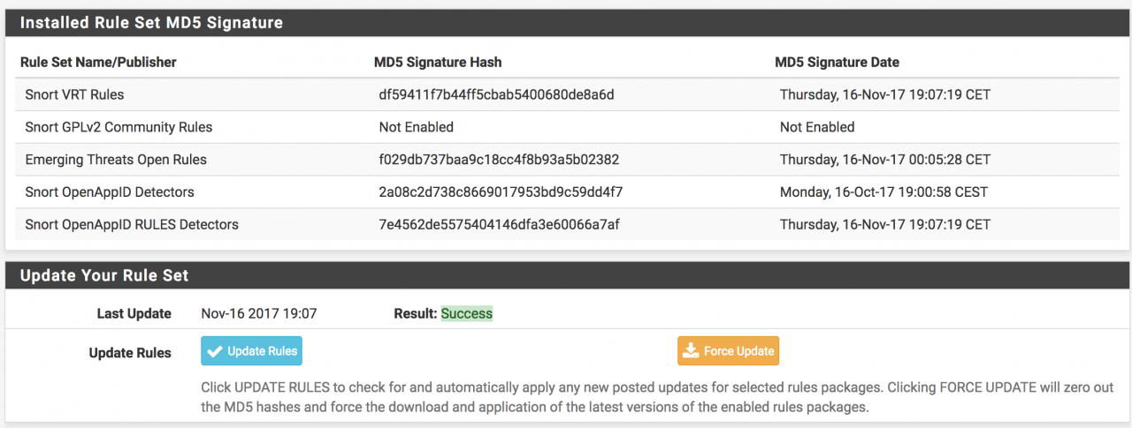Click the Rule Set Name/Publisher column header
The image size is (1132, 428).
[x=98, y=62]
